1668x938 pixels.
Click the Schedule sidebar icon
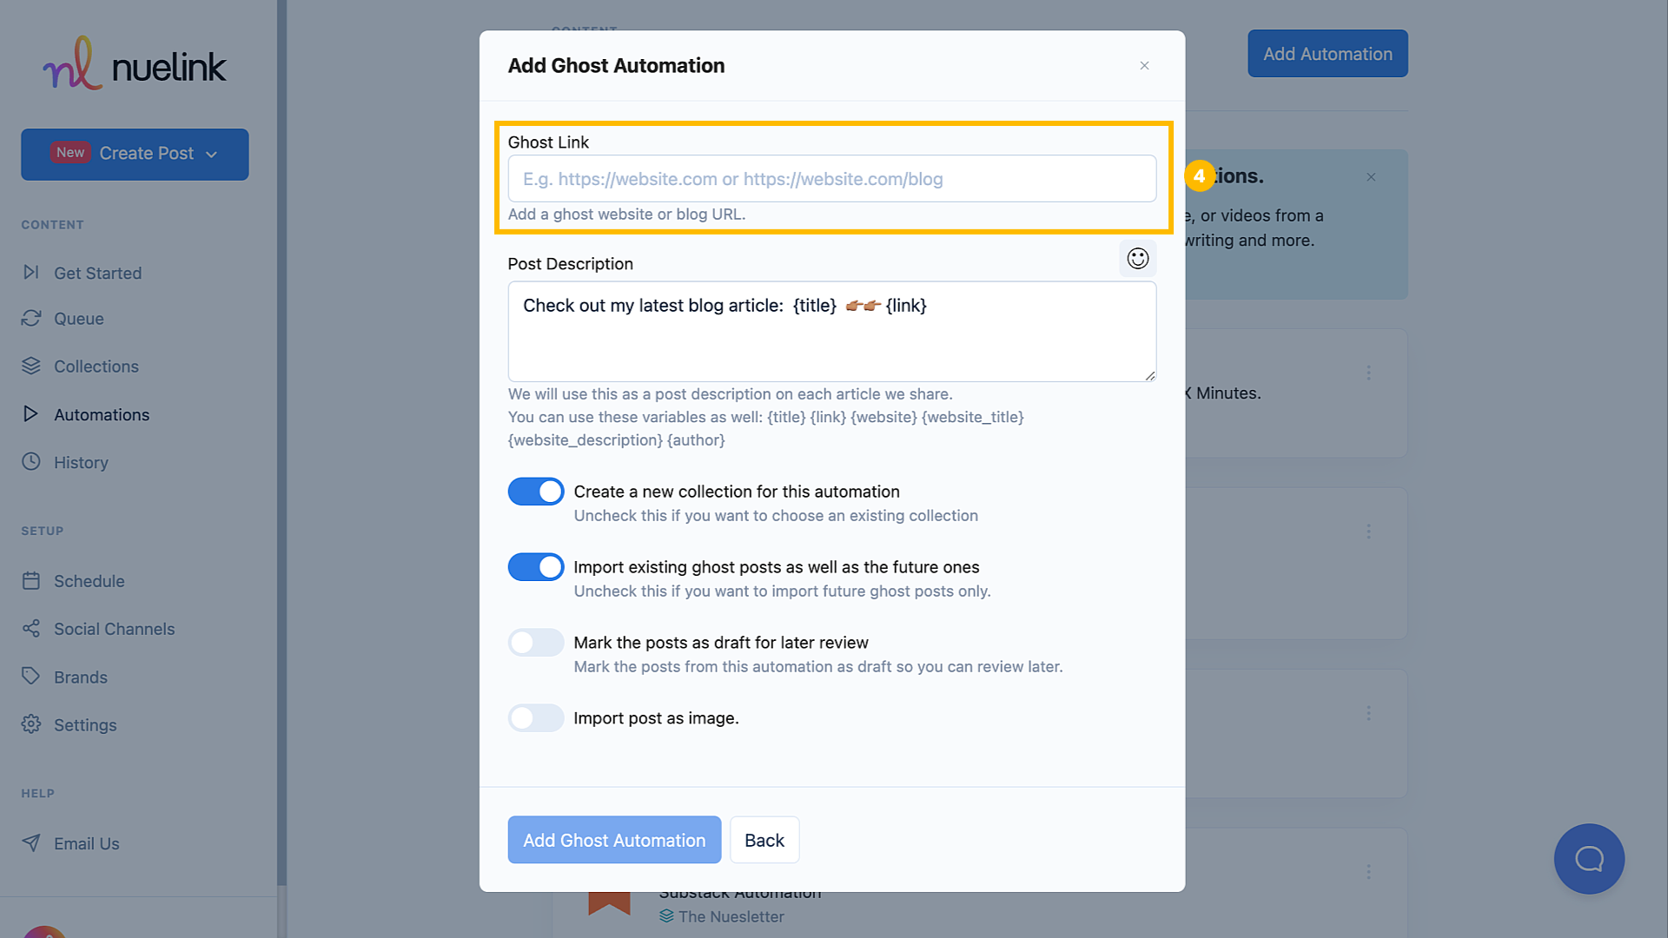click(31, 579)
